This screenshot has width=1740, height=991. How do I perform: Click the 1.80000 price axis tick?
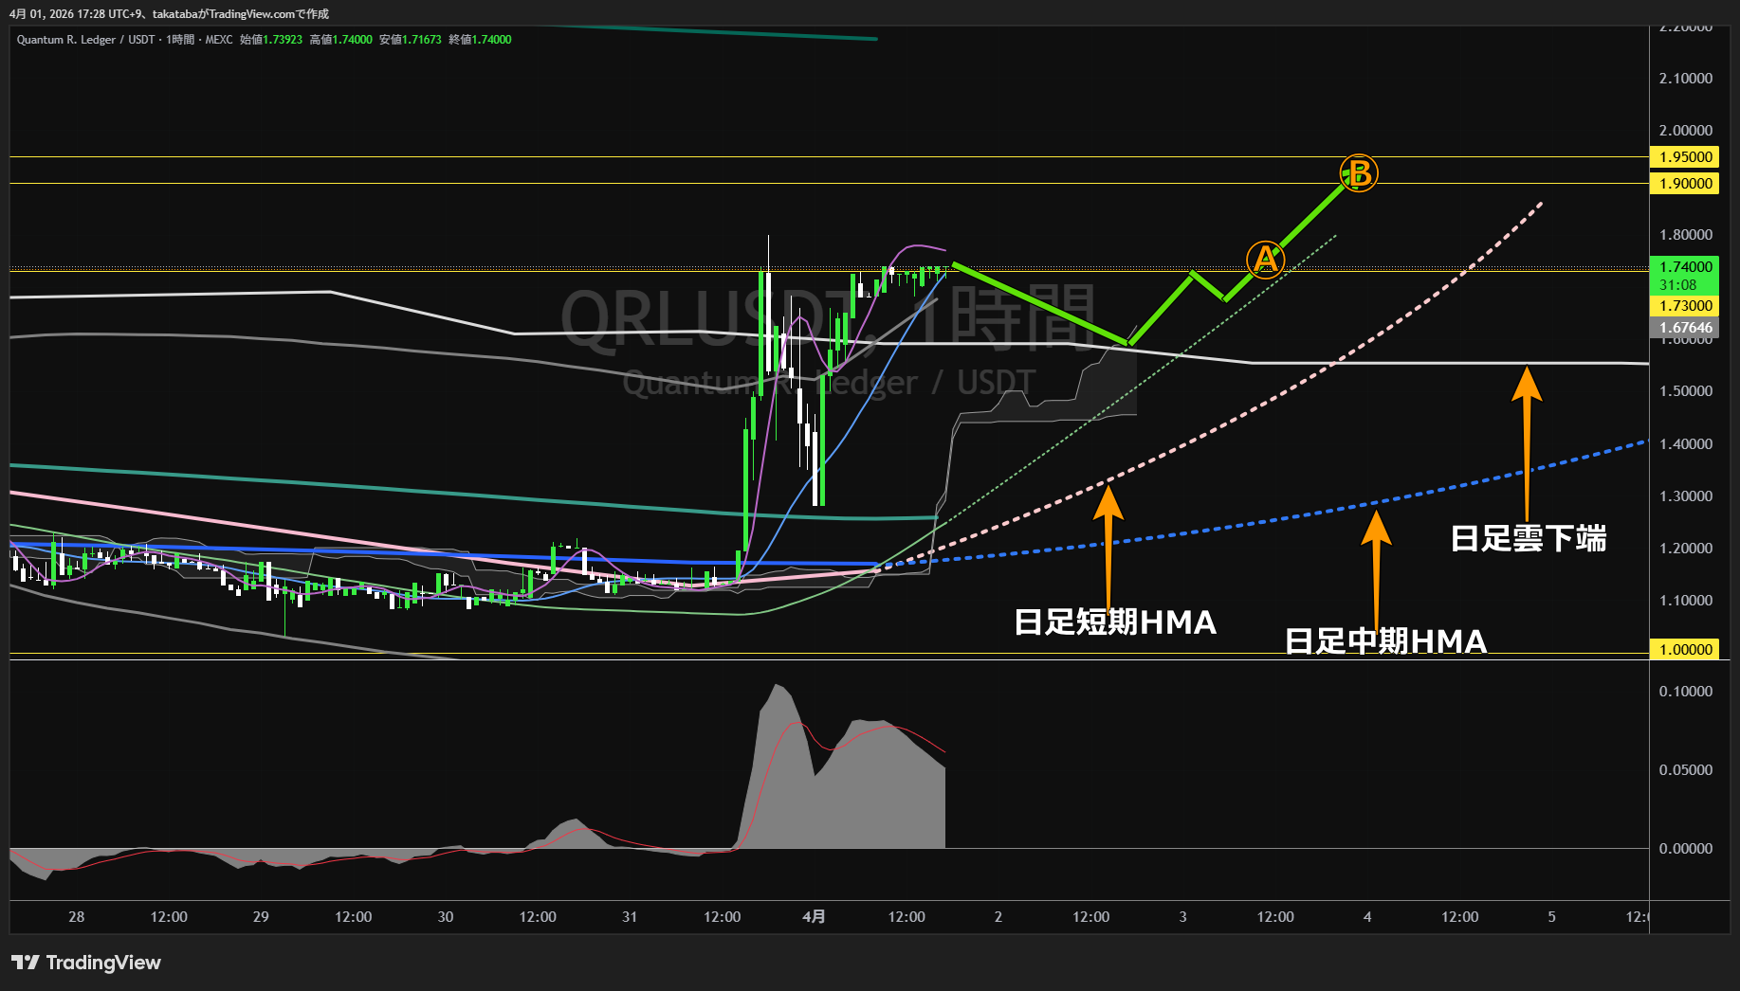pos(1685,235)
